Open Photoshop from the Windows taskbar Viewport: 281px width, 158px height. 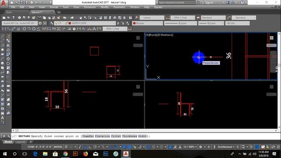[105, 154]
